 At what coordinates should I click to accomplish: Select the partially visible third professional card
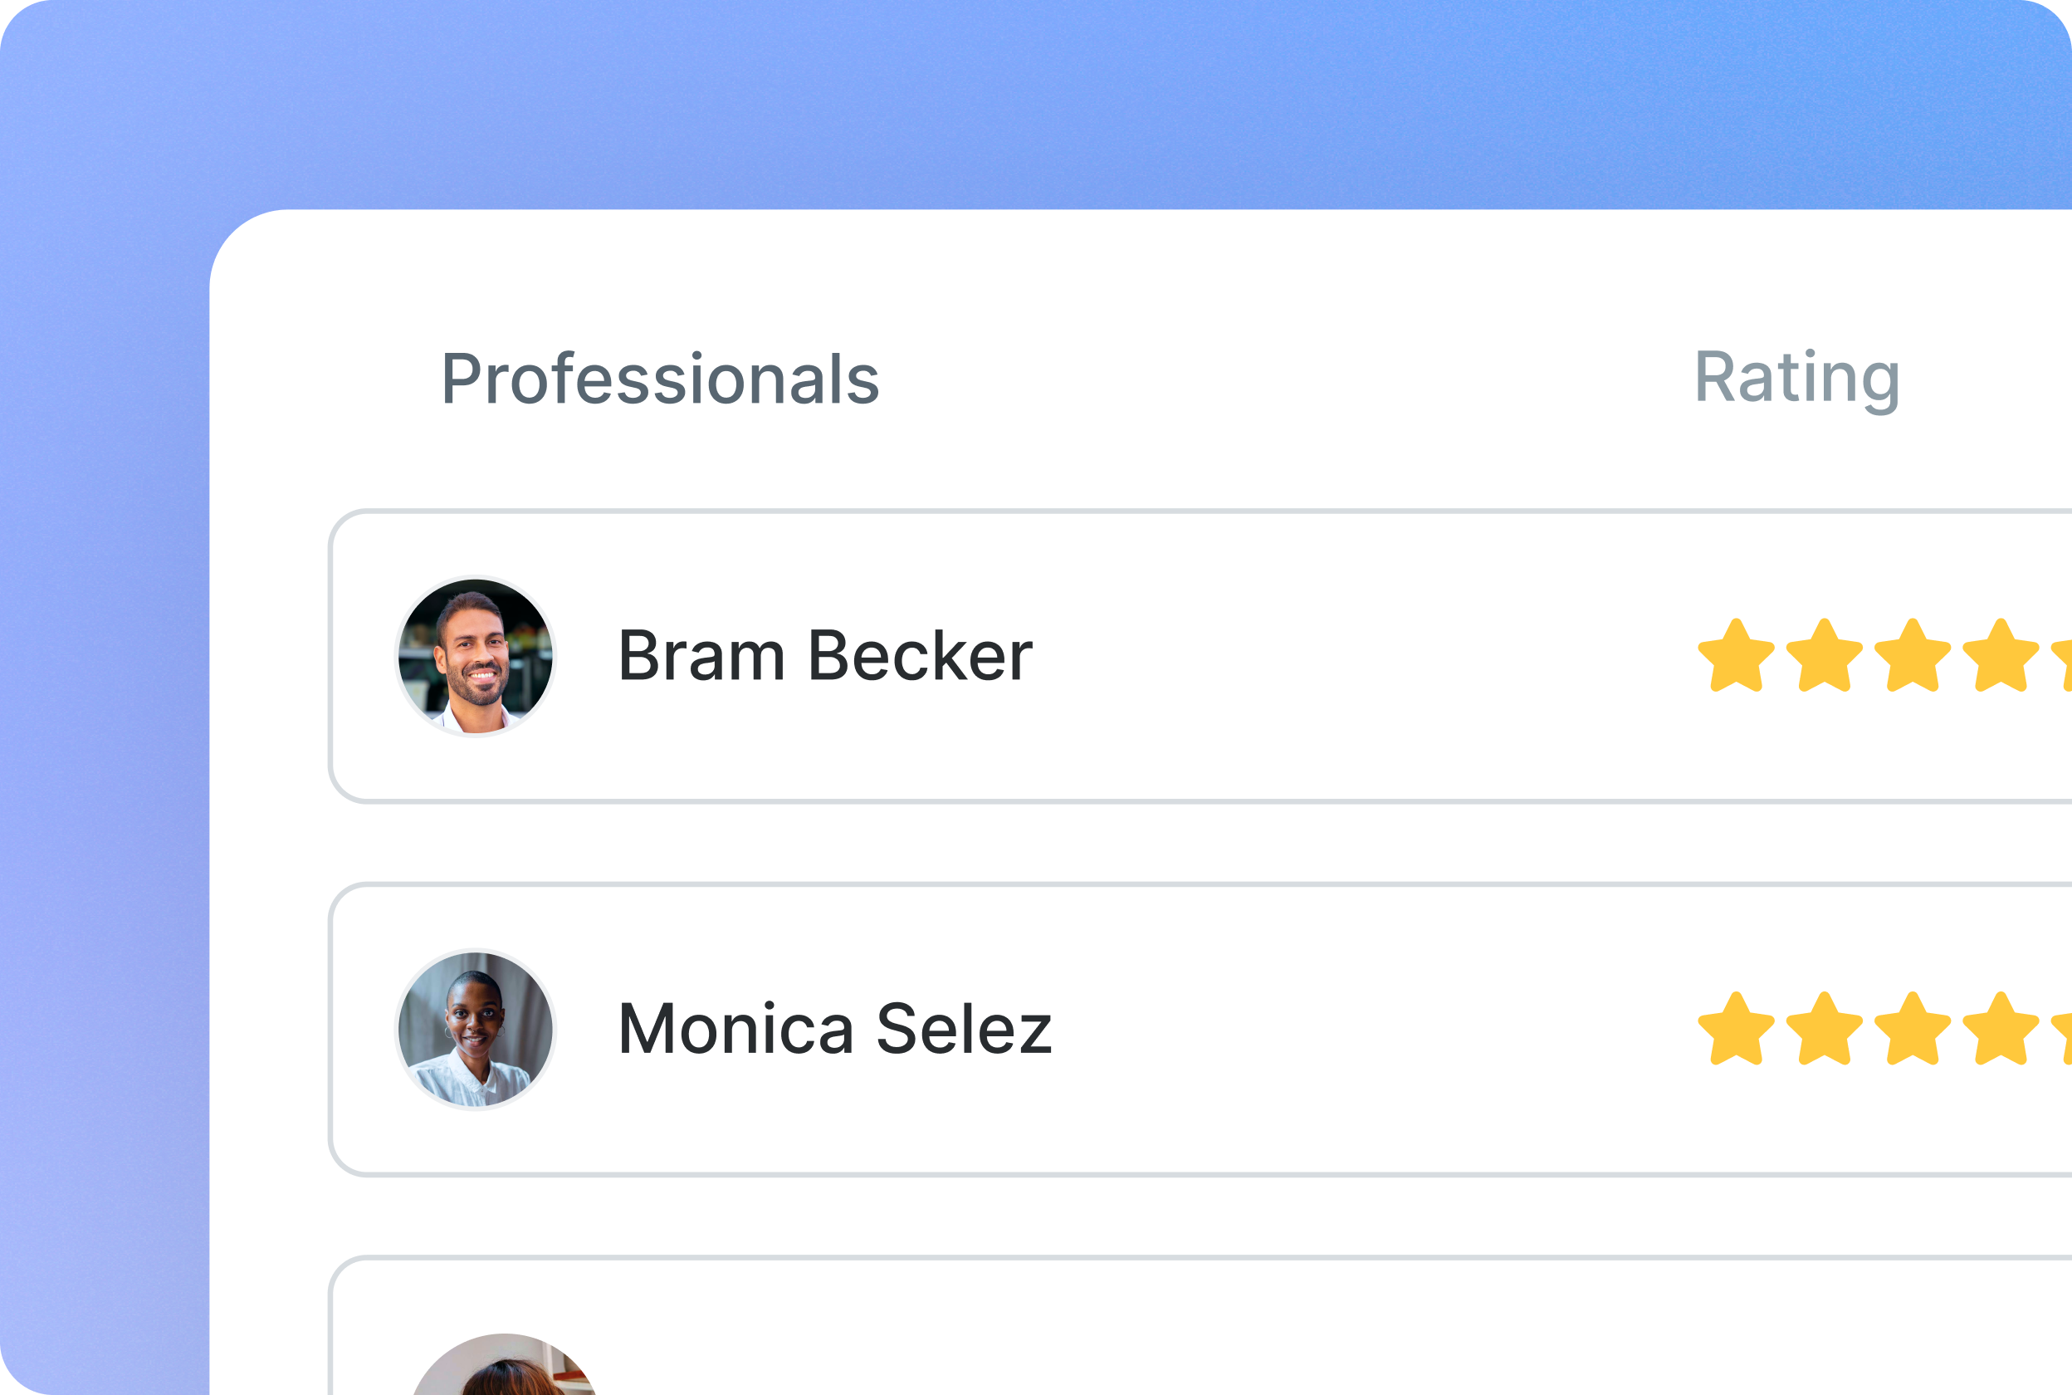pyautogui.click(x=1200, y=1325)
